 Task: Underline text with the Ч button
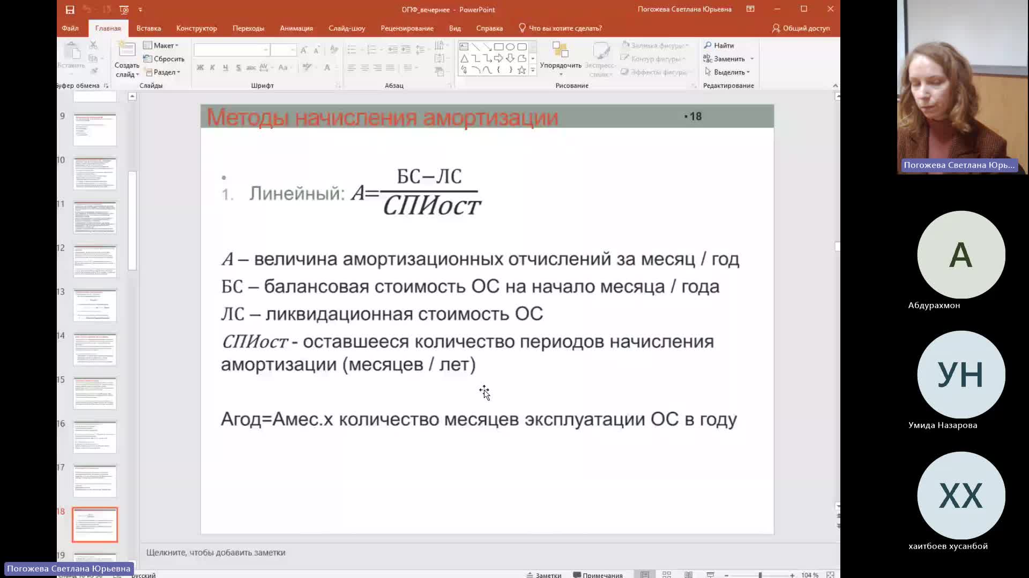[225, 67]
